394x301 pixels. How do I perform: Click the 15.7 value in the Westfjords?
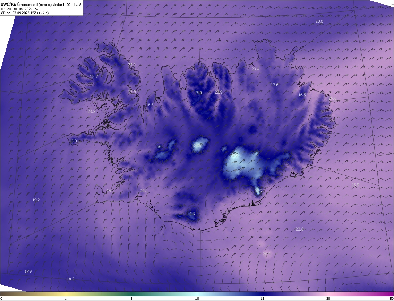[94, 76]
